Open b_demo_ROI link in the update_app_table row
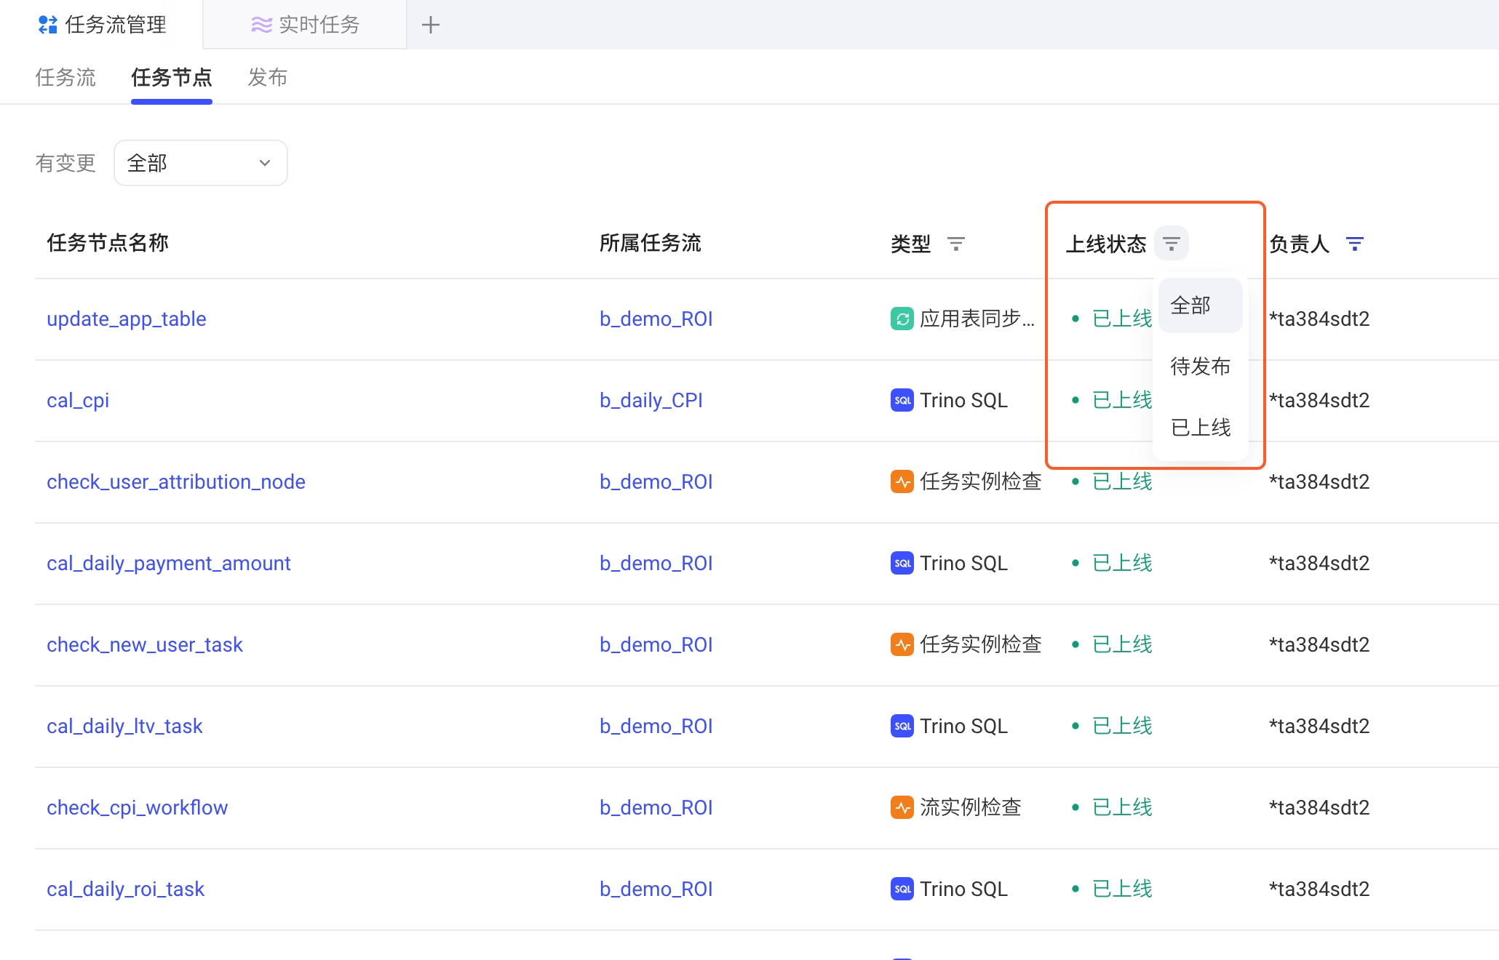Viewport: 1499px width, 960px height. 656,319
